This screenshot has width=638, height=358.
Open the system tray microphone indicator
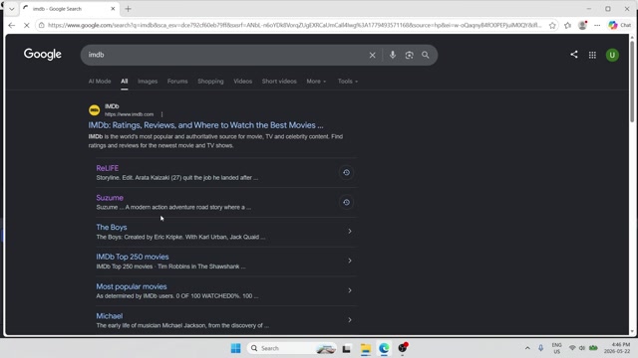pos(540,348)
